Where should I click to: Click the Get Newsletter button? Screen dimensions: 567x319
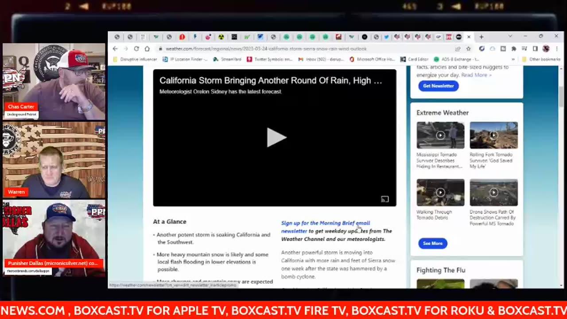tap(438, 86)
